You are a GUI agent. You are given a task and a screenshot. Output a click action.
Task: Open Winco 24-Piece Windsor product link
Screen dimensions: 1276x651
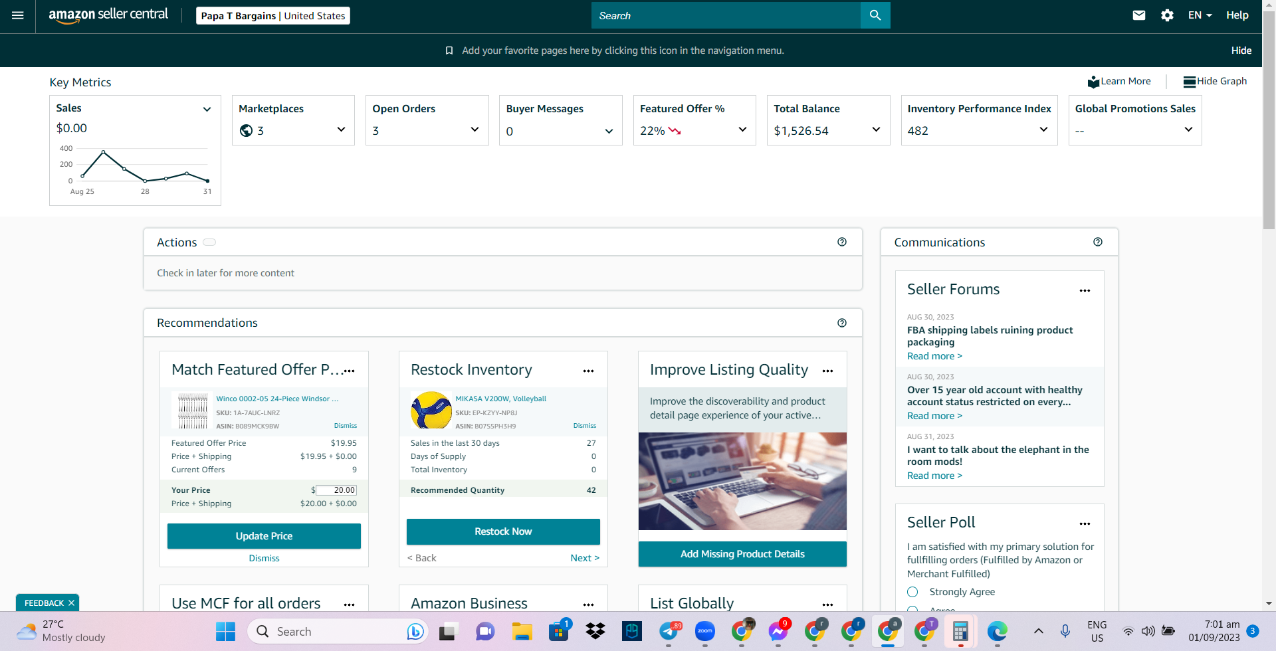(277, 399)
